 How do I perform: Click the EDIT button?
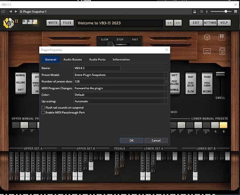point(196,23)
